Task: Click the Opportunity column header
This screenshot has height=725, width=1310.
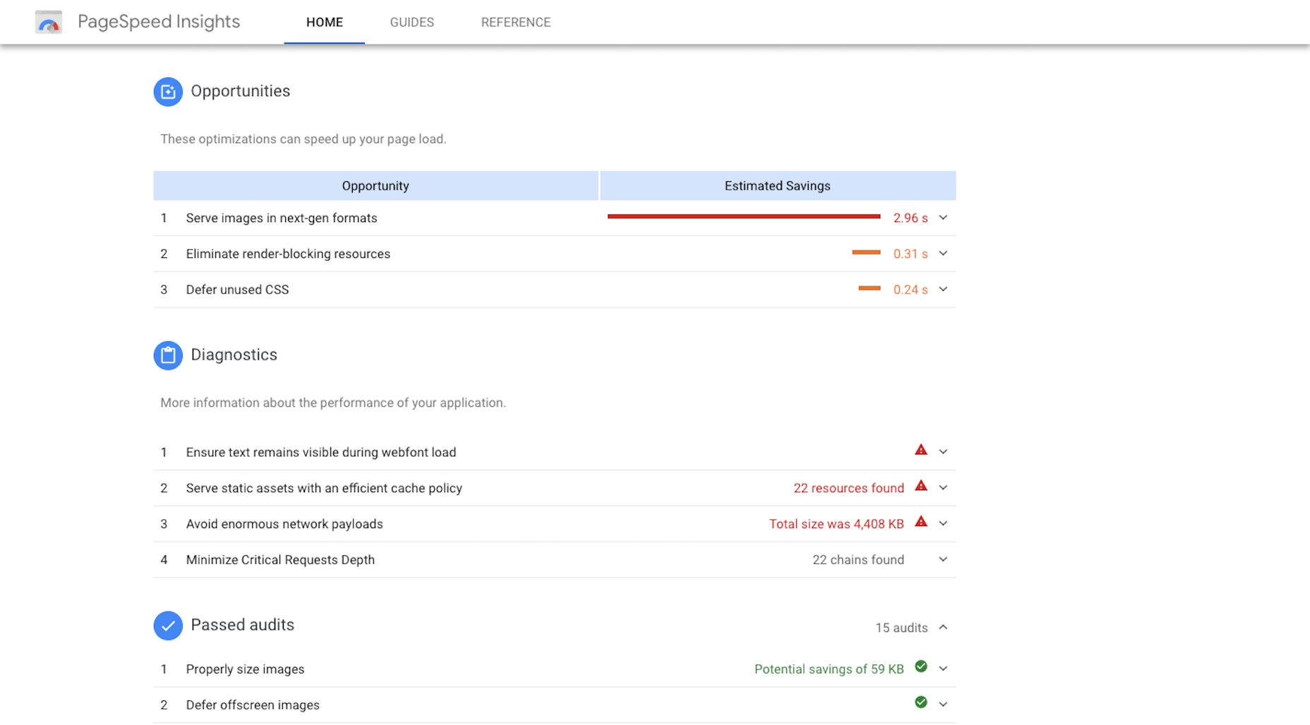Action: tap(375, 185)
